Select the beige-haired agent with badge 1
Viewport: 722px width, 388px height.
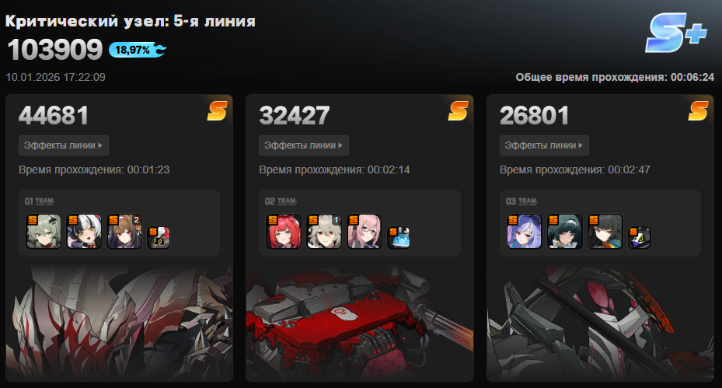coord(324,232)
